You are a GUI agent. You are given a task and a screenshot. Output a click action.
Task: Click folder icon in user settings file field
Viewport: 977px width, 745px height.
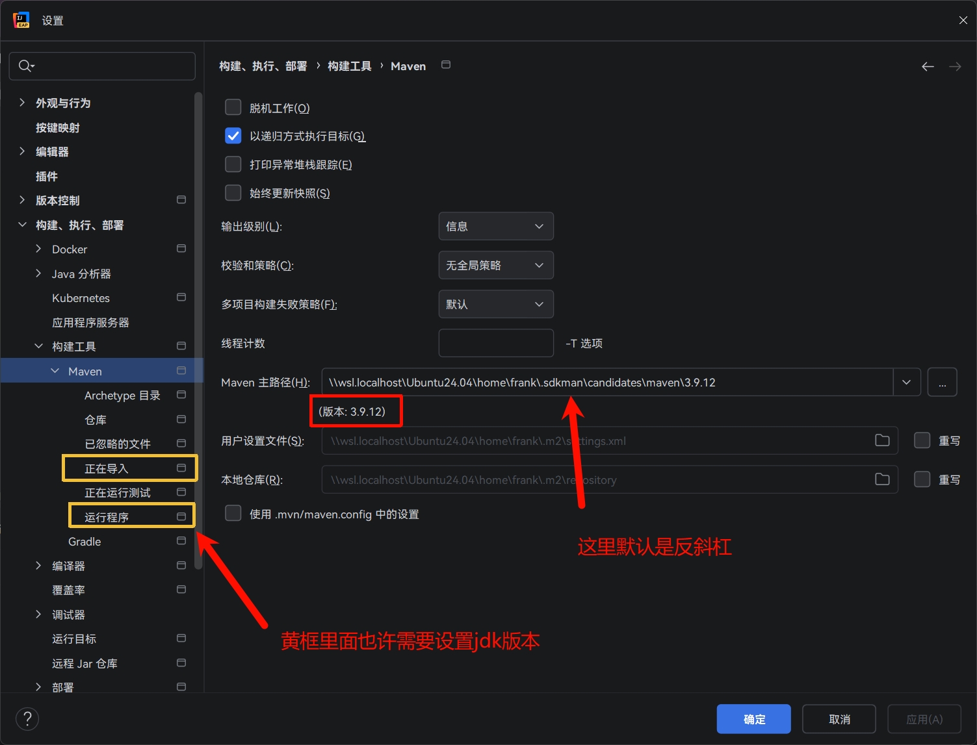(x=882, y=440)
